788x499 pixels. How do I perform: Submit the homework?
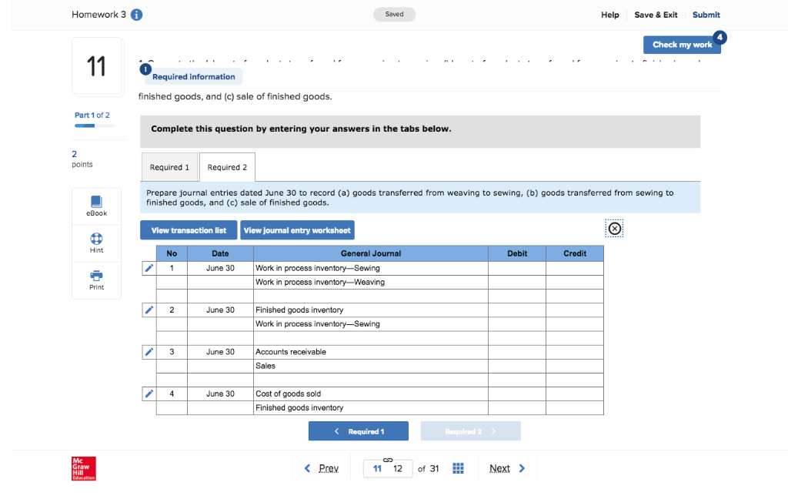pos(706,15)
